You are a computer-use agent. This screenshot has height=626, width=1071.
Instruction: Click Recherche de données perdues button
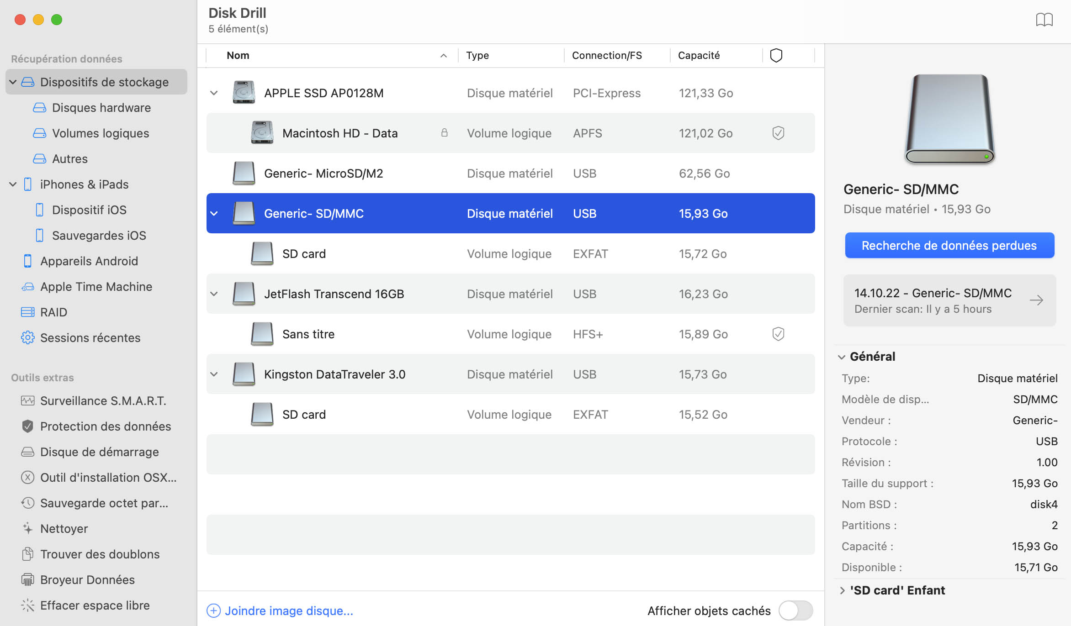tap(949, 246)
